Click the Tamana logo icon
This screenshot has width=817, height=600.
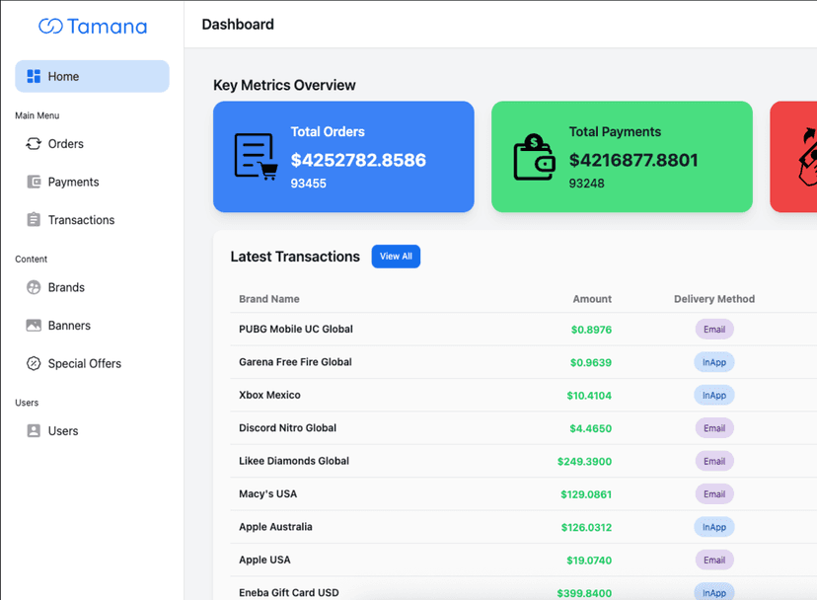(50, 27)
